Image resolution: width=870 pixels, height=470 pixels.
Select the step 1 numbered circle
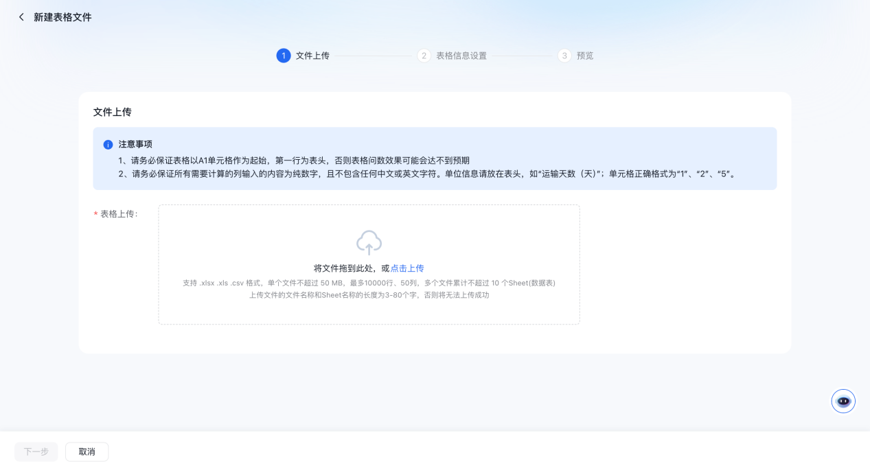(x=284, y=56)
